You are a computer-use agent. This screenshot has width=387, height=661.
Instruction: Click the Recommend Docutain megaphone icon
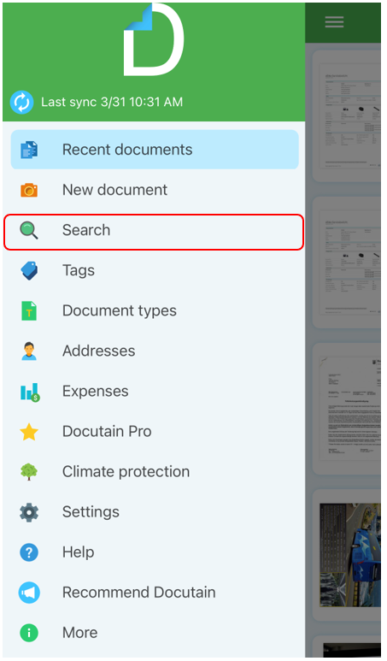29,593
